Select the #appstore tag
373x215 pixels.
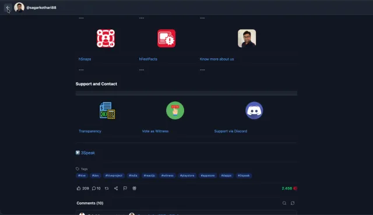pyautogui.click(x=207, y=175)
